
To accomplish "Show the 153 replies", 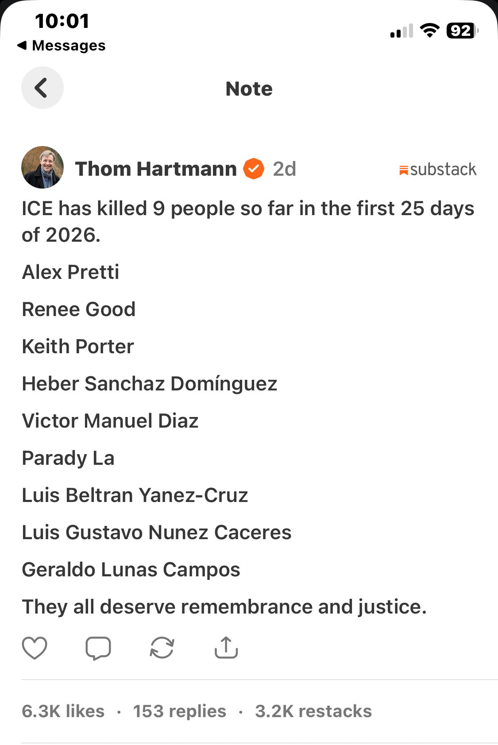I will tap(179, 711).
